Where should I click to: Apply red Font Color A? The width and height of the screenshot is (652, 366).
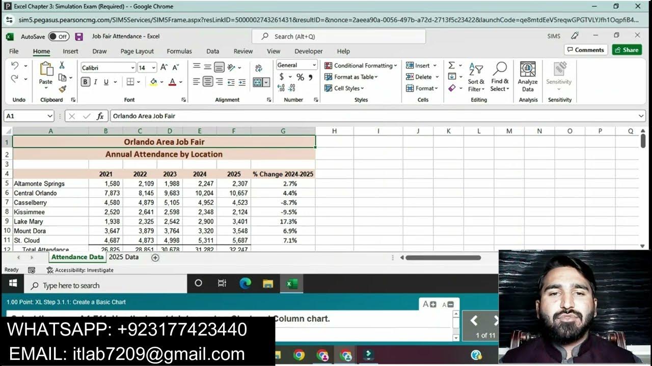click(x=172, y=82)
